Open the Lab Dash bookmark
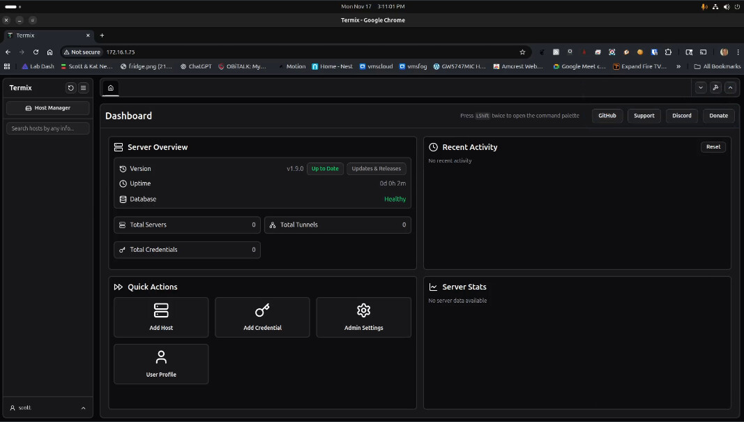 38,67
